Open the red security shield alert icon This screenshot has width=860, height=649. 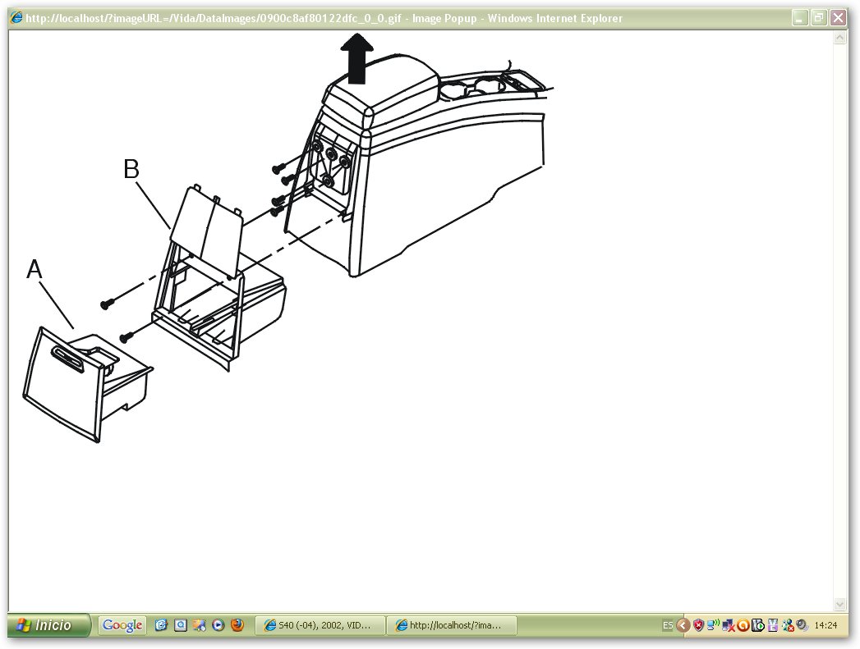[x=698, y=625]
